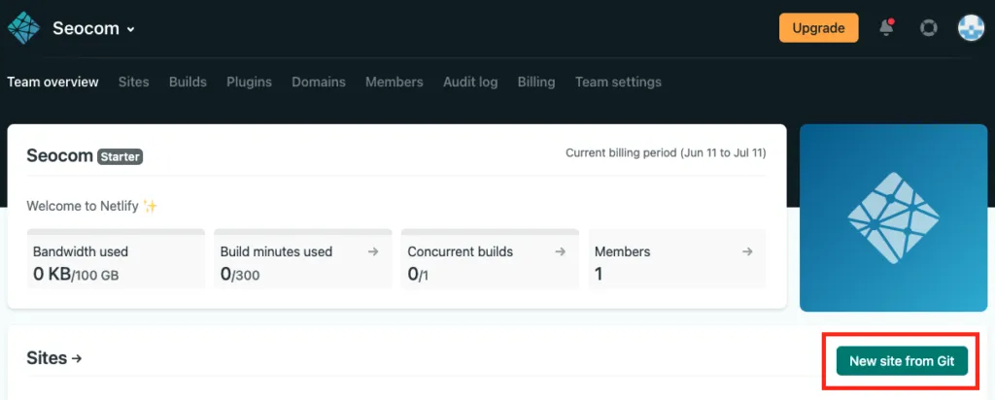
Task: Click New site from Git button
Action: (902, 361)
